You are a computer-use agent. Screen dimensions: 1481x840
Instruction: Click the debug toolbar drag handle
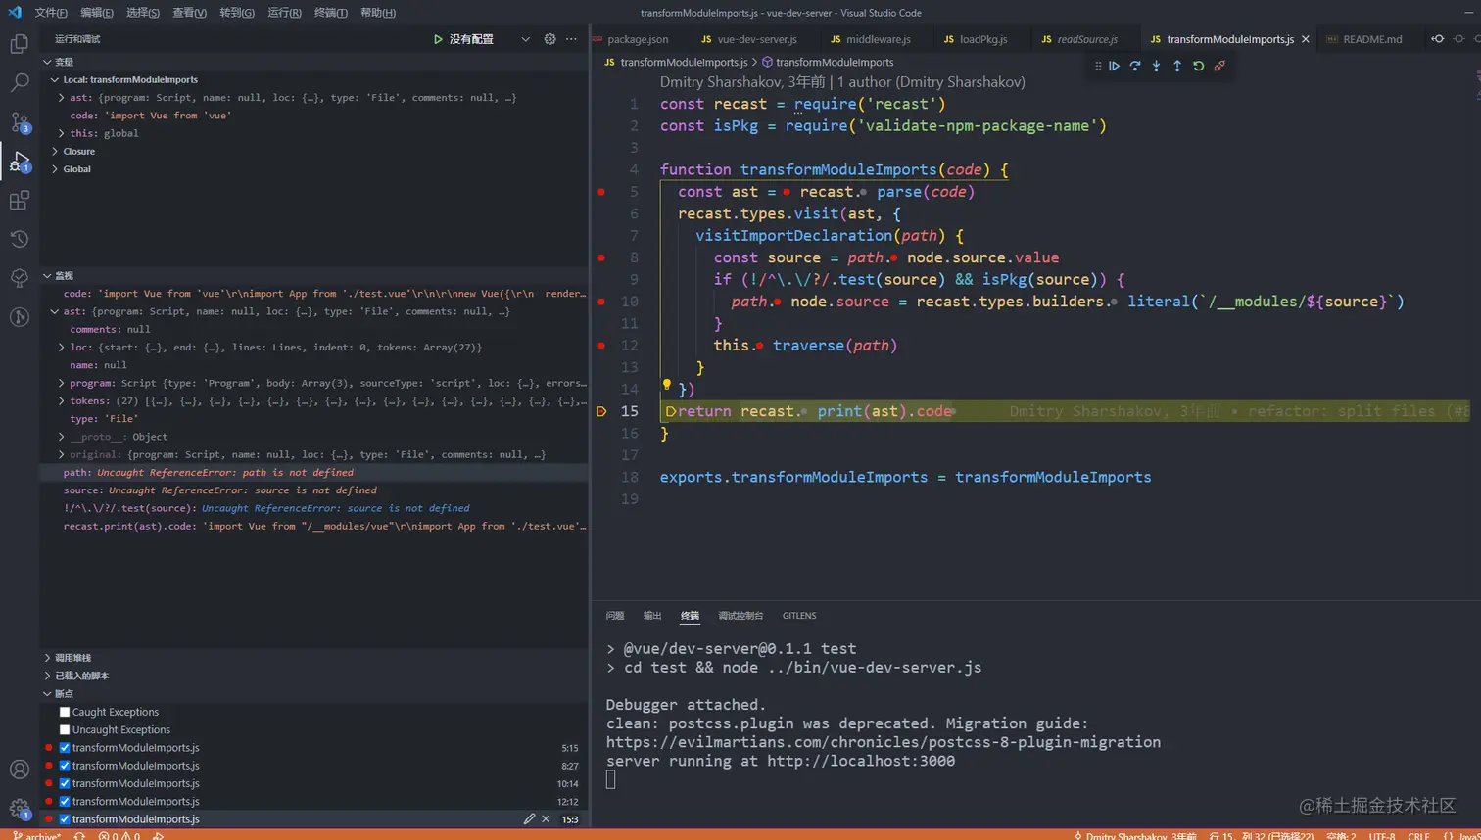coord(1097,66)
